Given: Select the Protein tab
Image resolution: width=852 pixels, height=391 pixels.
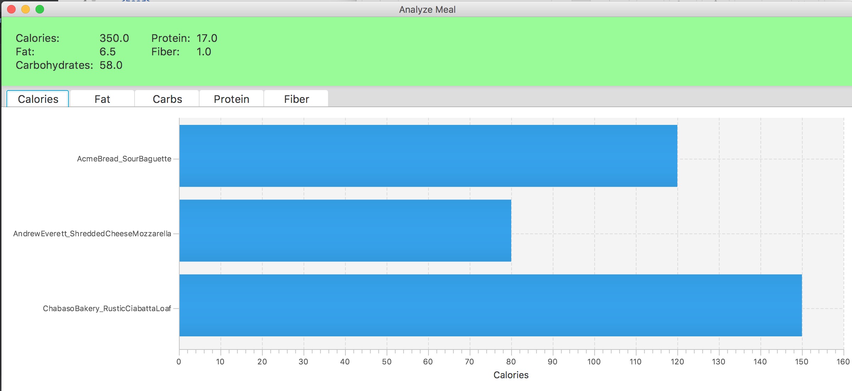Looking at the screenshot, I should tap(231, 99).
